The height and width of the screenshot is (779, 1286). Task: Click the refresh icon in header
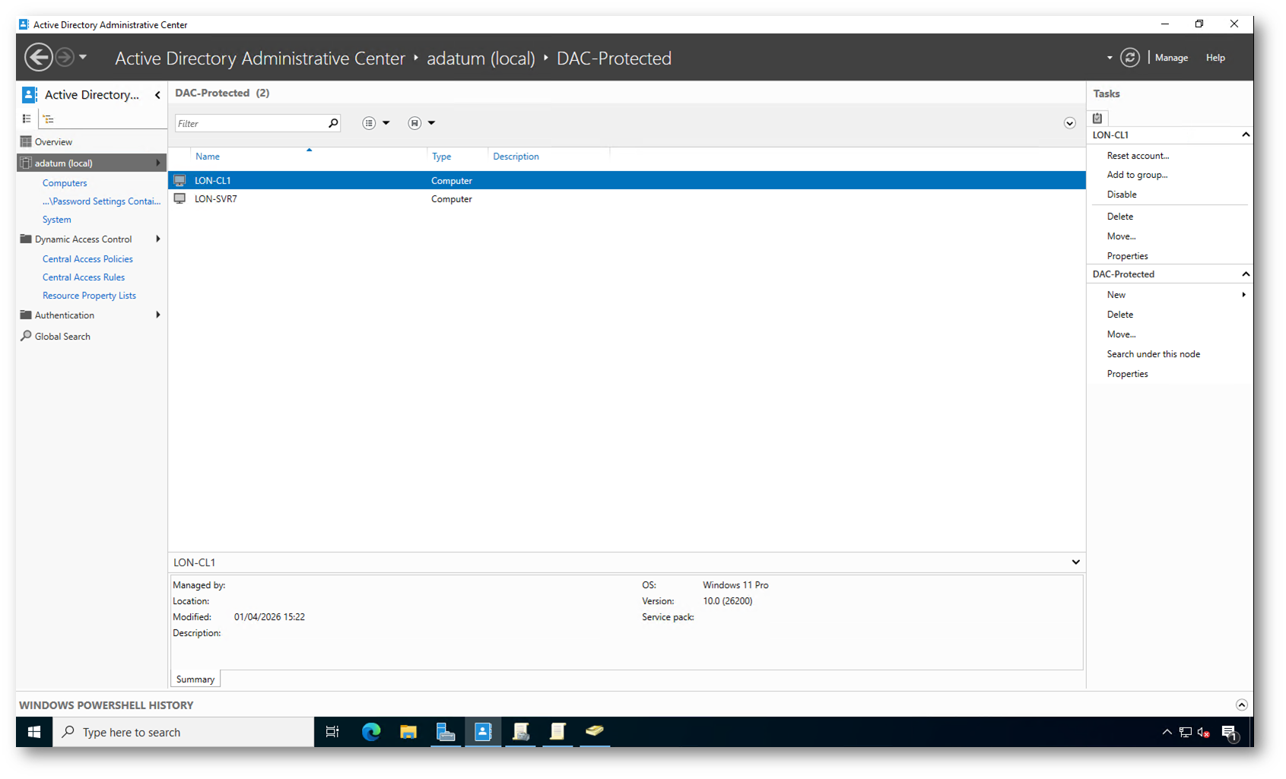click(1129, 58)
